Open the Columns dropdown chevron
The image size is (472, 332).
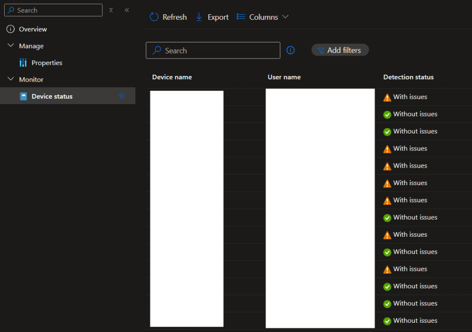coord(285,17)
